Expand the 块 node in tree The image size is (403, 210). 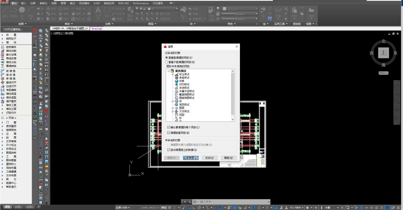click(x=173, y=101)
